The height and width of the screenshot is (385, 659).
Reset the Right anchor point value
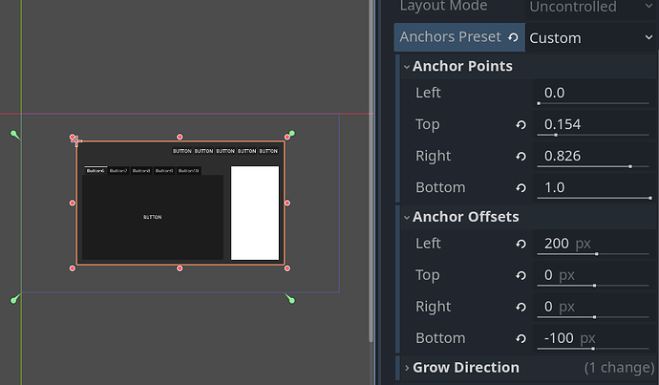pyautogui.click(x=521, y=156)
